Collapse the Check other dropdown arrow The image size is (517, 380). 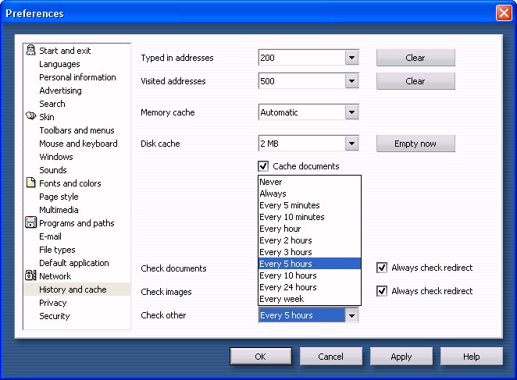351,315
